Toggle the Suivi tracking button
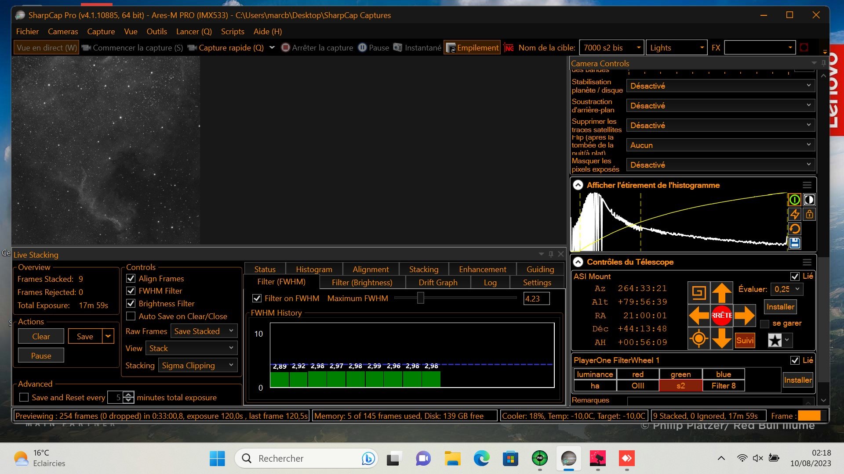Image resolution: width=844 pixels, height=474 pixels. (x=745, y=341)
